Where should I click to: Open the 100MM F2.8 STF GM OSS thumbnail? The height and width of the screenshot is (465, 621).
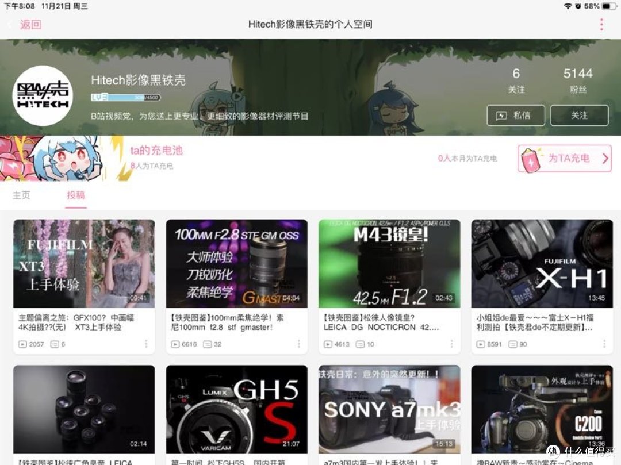236,264
